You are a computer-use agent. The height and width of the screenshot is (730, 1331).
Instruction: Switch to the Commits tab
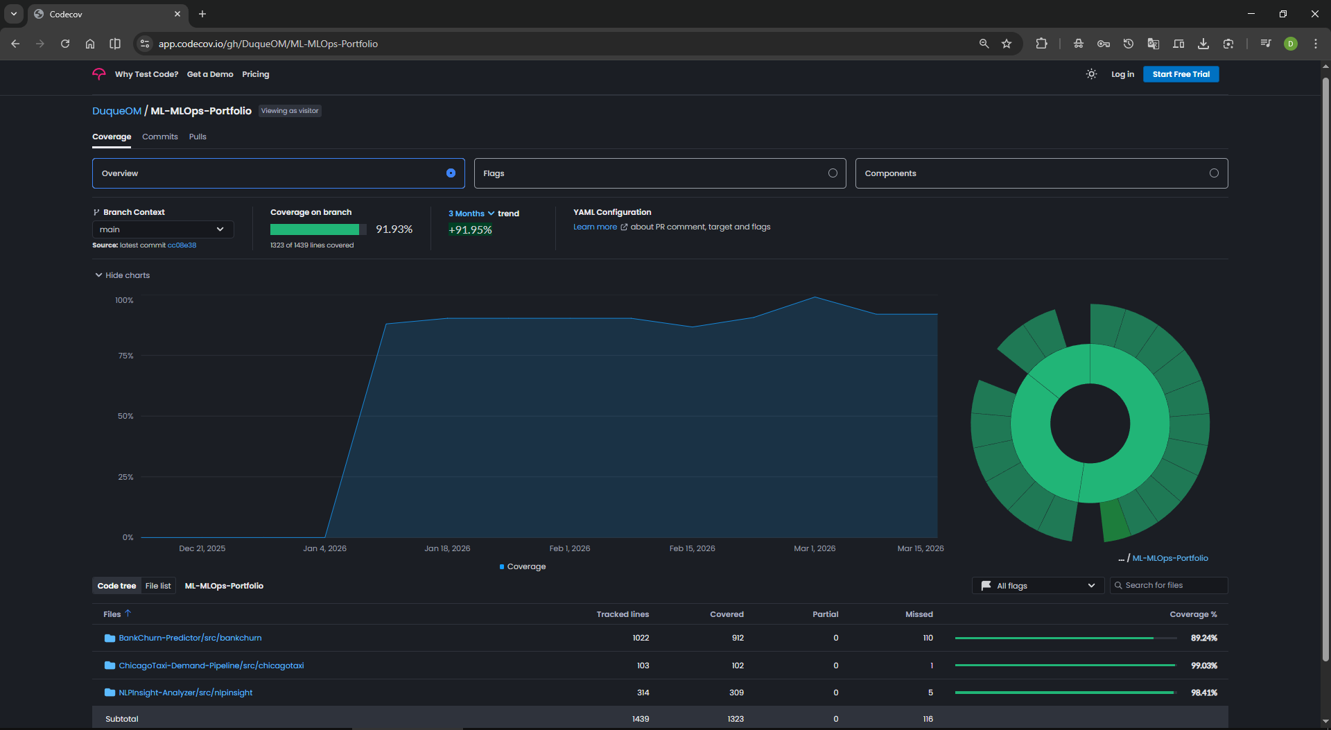159,137
